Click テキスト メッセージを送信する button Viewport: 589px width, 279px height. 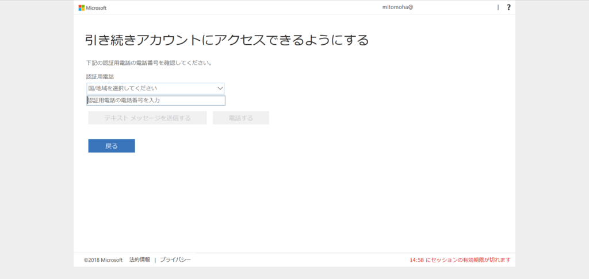148,118
